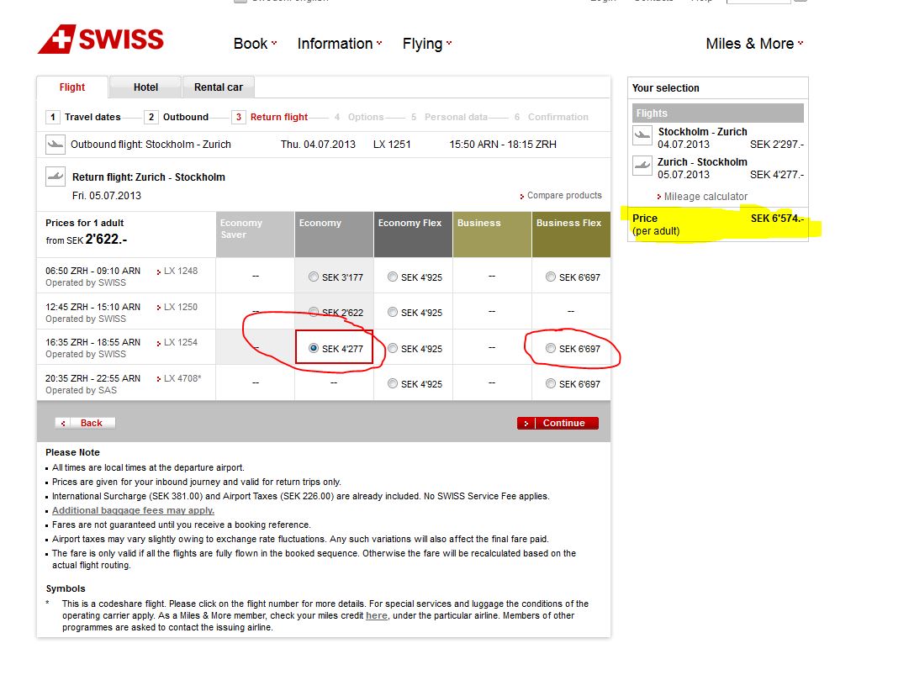Screen dimensions: 909x696
Task: Click the Back button
Action: (85, 423)
